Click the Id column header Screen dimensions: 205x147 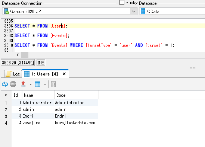click(16, 95)
